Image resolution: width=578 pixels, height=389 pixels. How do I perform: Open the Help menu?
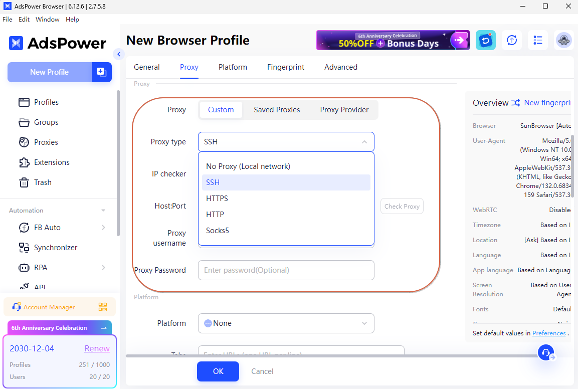coord(72,19)
